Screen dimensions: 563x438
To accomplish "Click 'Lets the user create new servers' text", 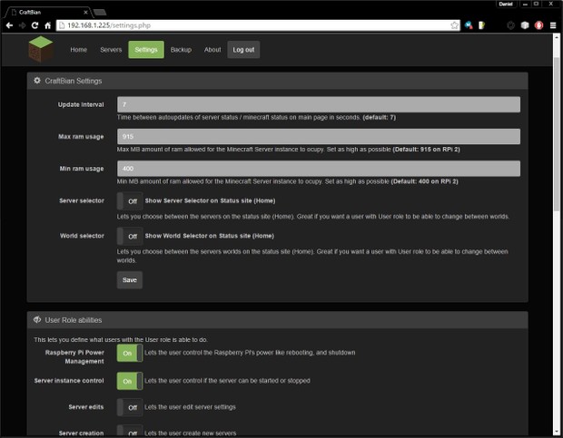I will pyautogui.click(x=191, y=433).
